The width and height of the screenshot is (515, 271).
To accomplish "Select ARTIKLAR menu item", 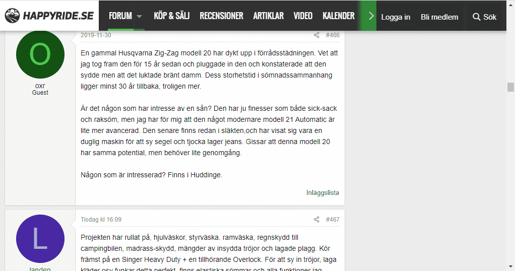I will pos(269,16).
